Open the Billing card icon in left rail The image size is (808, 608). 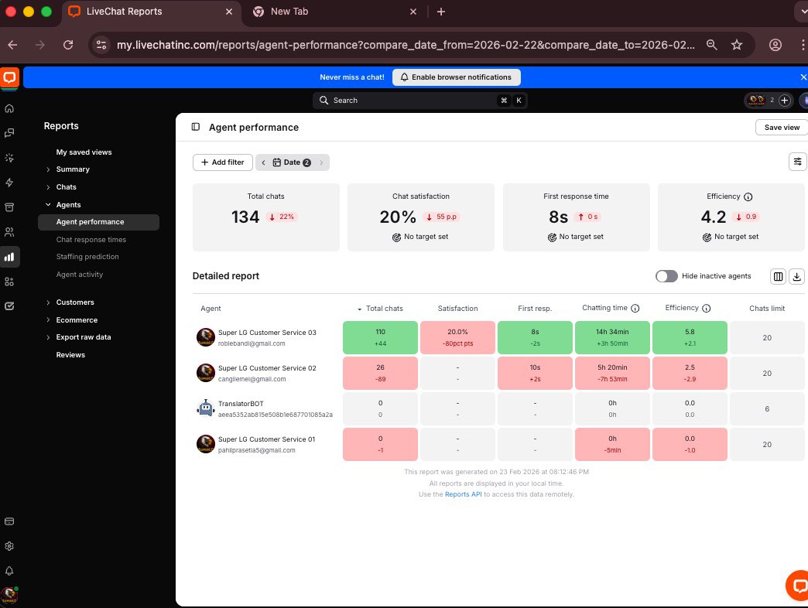tap(9, 521)
